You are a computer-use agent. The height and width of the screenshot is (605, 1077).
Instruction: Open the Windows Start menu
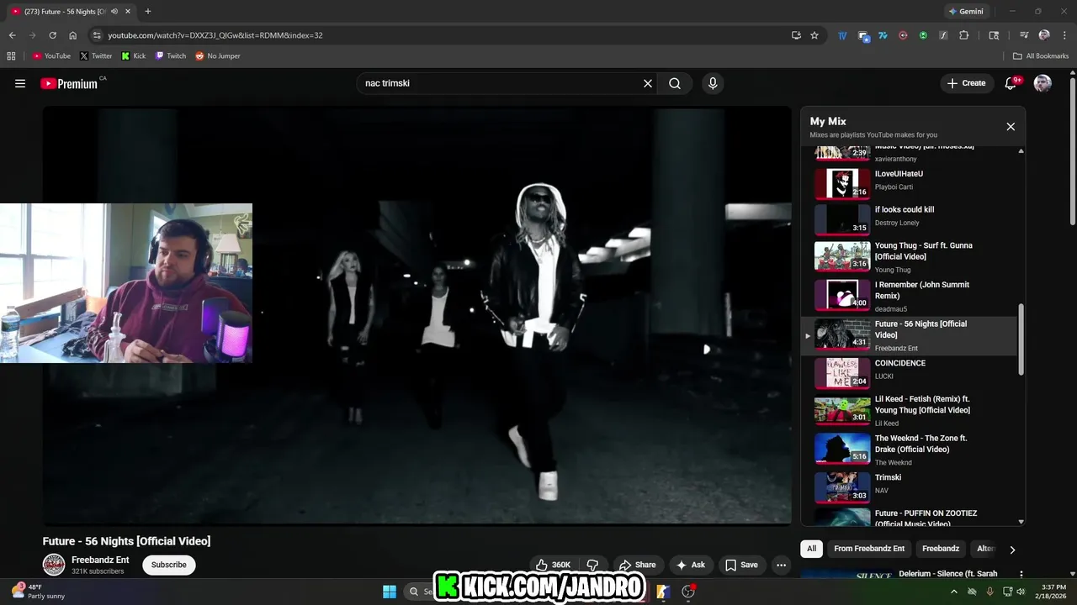tap(390, 592)
